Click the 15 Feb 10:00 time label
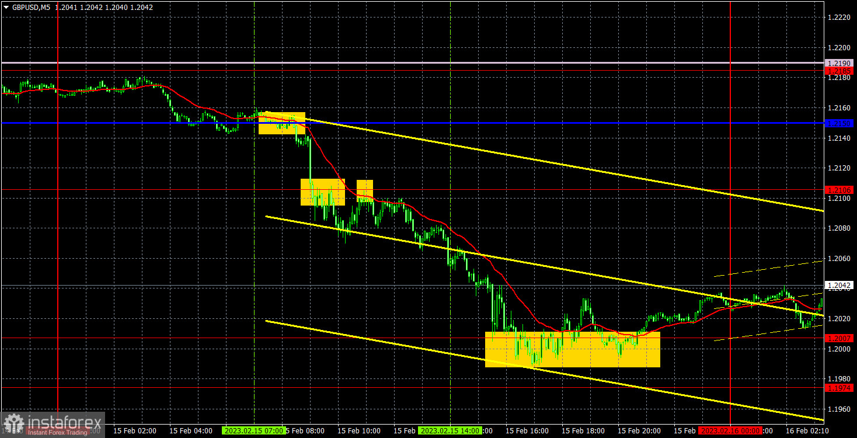The height and width of the screenshot is (438, 857). [x=359, y=430]
